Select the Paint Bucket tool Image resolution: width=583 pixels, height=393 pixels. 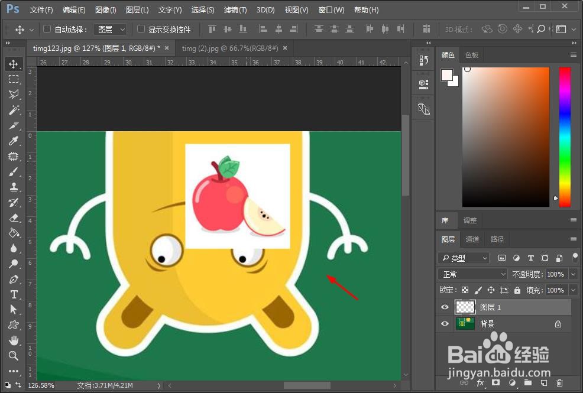[14, 233]
